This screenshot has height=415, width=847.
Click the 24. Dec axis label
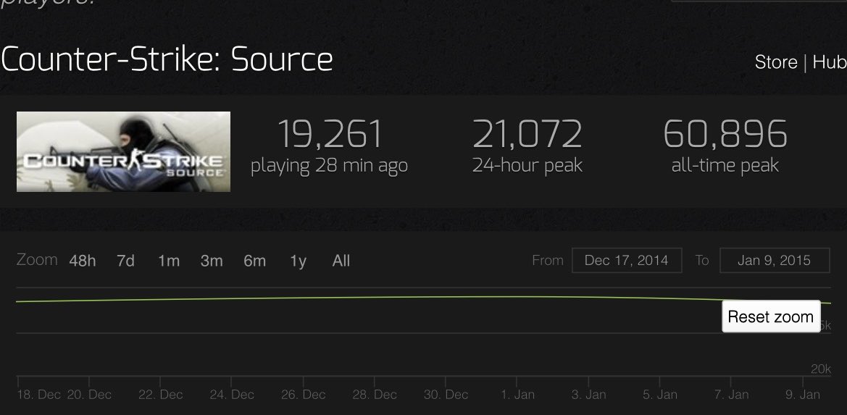point(232,395)
